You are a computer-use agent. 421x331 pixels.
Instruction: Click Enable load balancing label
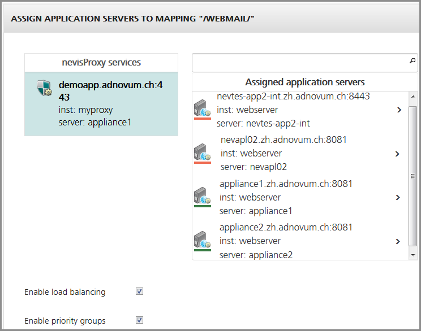(x=65, y=292)
